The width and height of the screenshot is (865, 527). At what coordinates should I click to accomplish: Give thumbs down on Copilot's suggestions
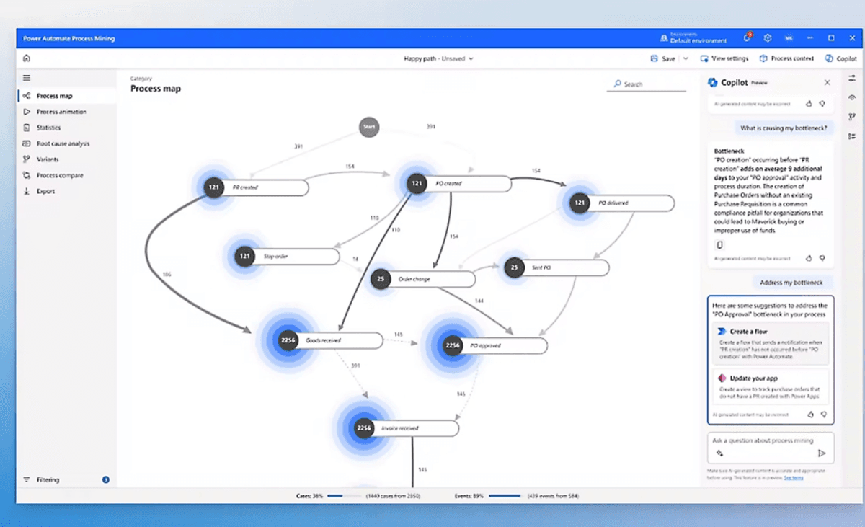click(x=825, y=415)
